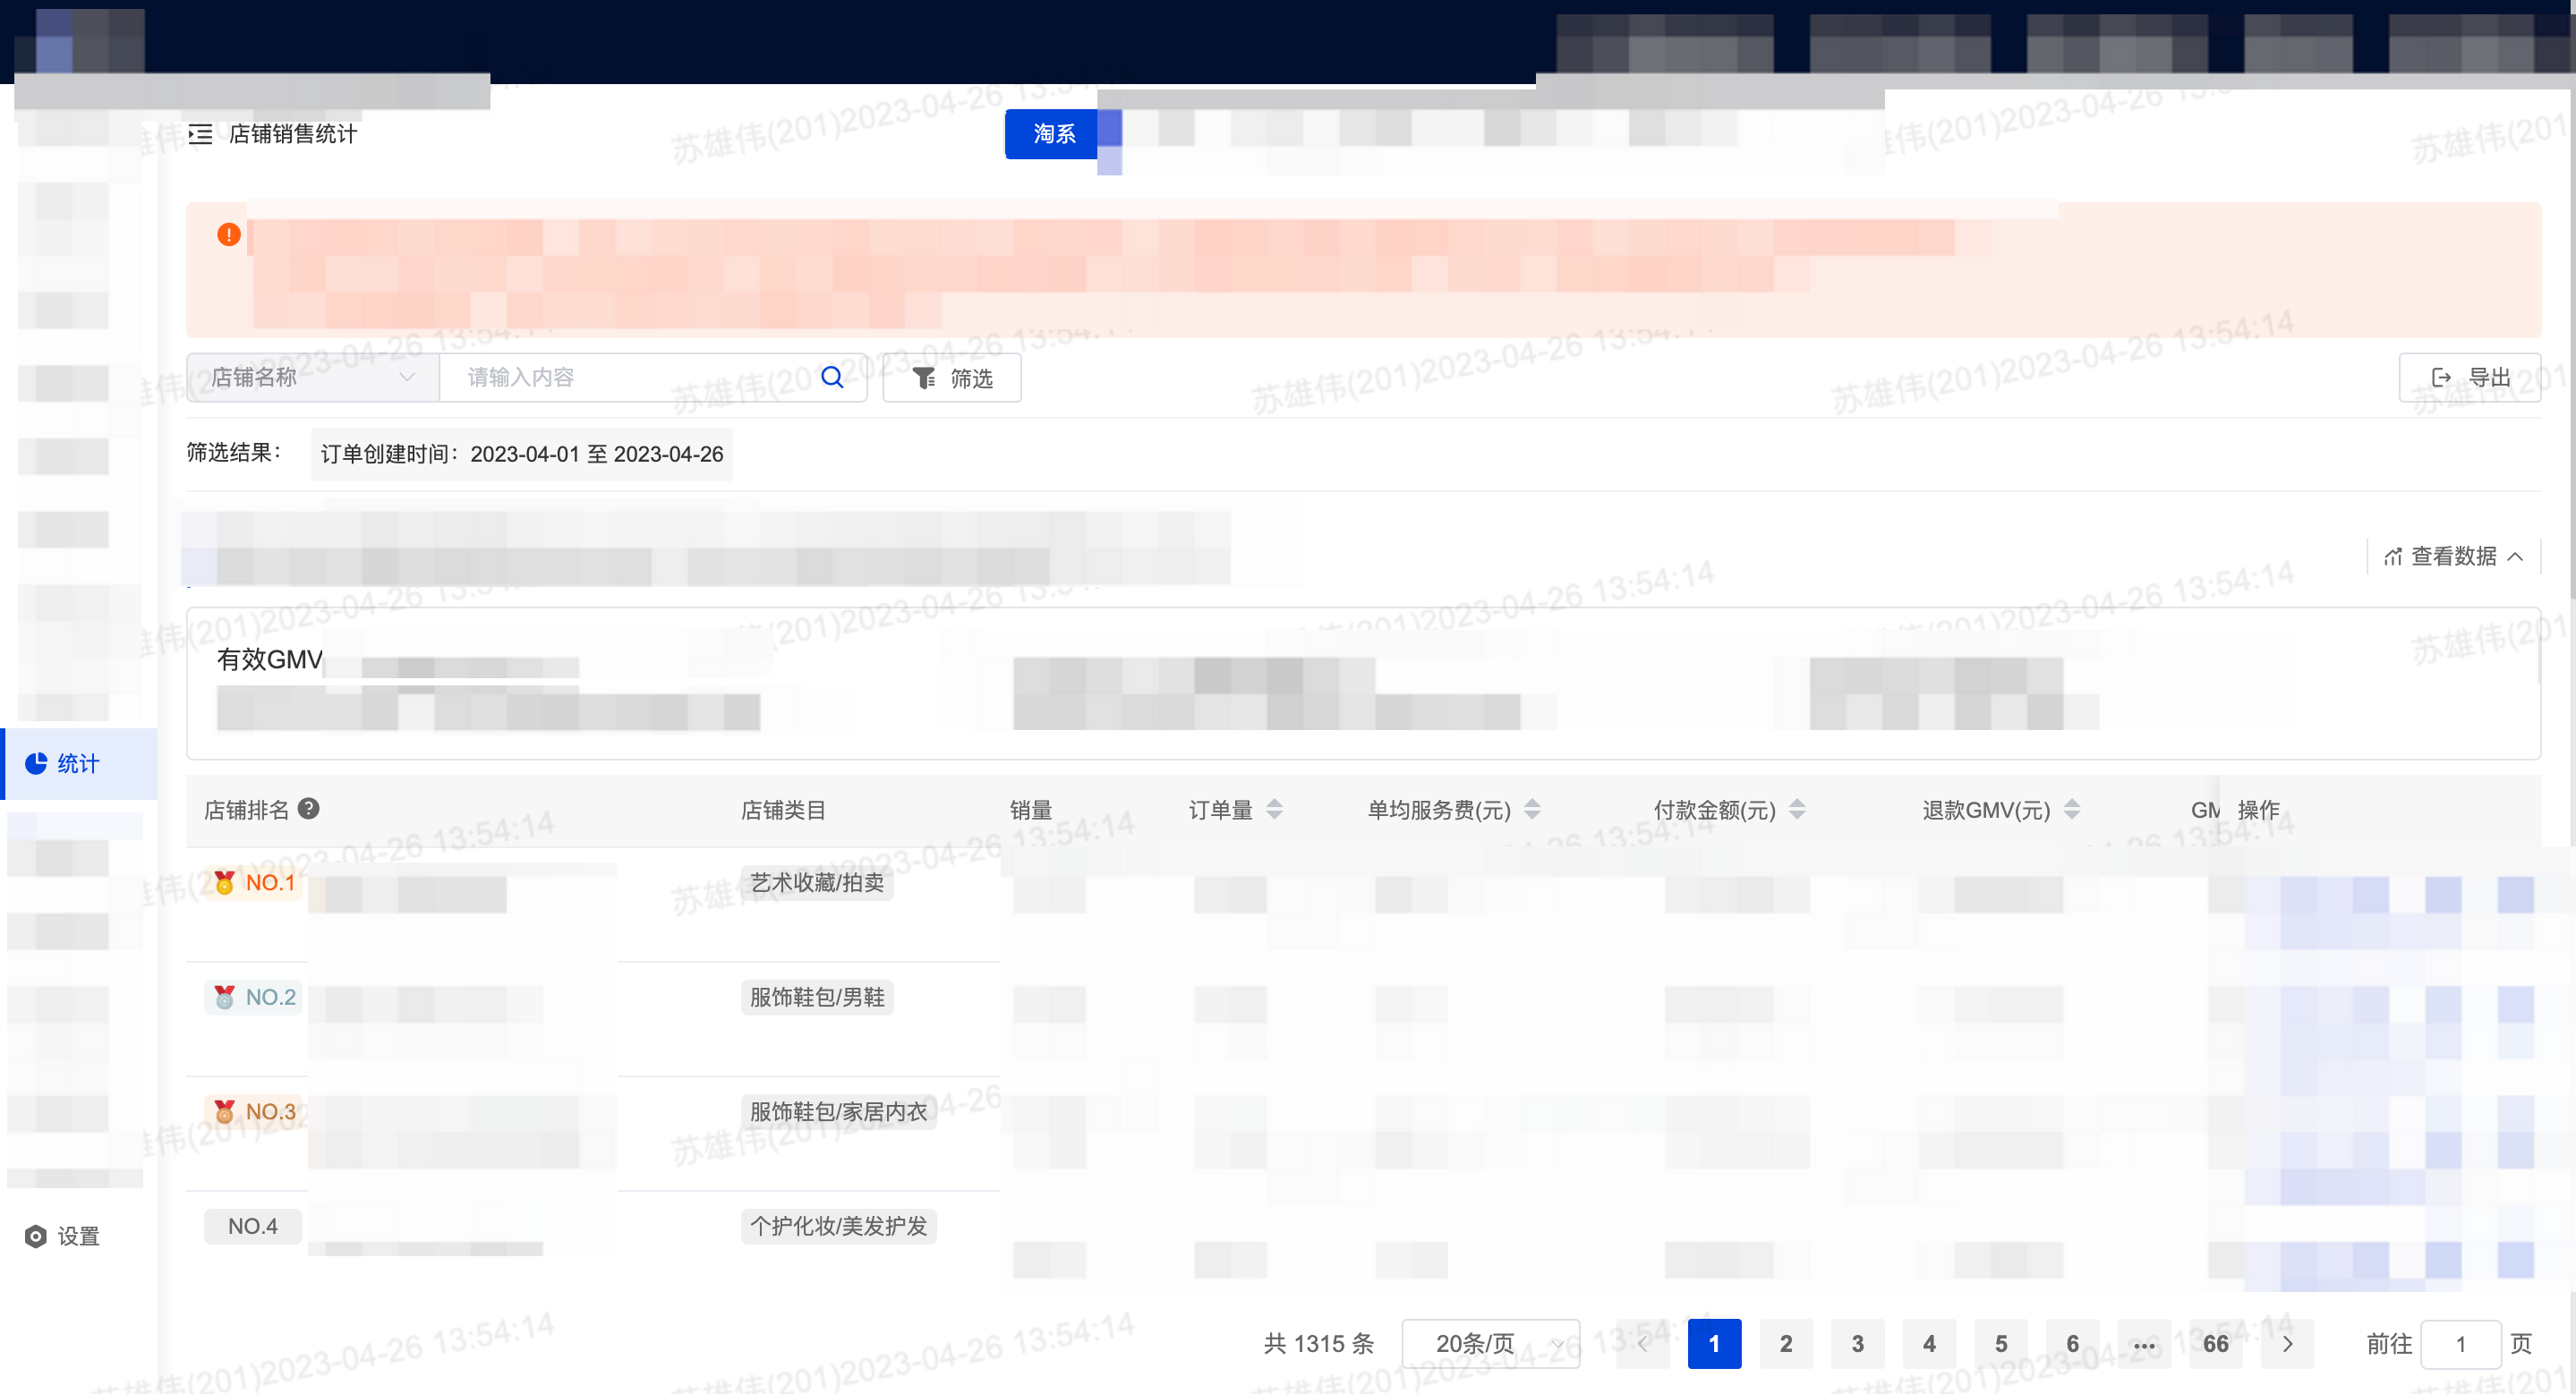The width and height of the screenshot is (2576, 1394).
Task: Click the NO.3 bronze medal badge
Action: click(254, 1111)
